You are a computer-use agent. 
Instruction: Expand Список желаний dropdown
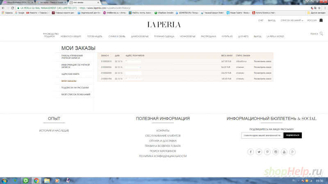[x=292, y=20]
